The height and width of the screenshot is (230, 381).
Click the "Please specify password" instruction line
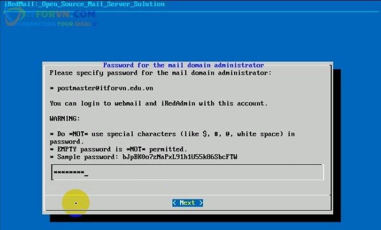coord(160,73)
